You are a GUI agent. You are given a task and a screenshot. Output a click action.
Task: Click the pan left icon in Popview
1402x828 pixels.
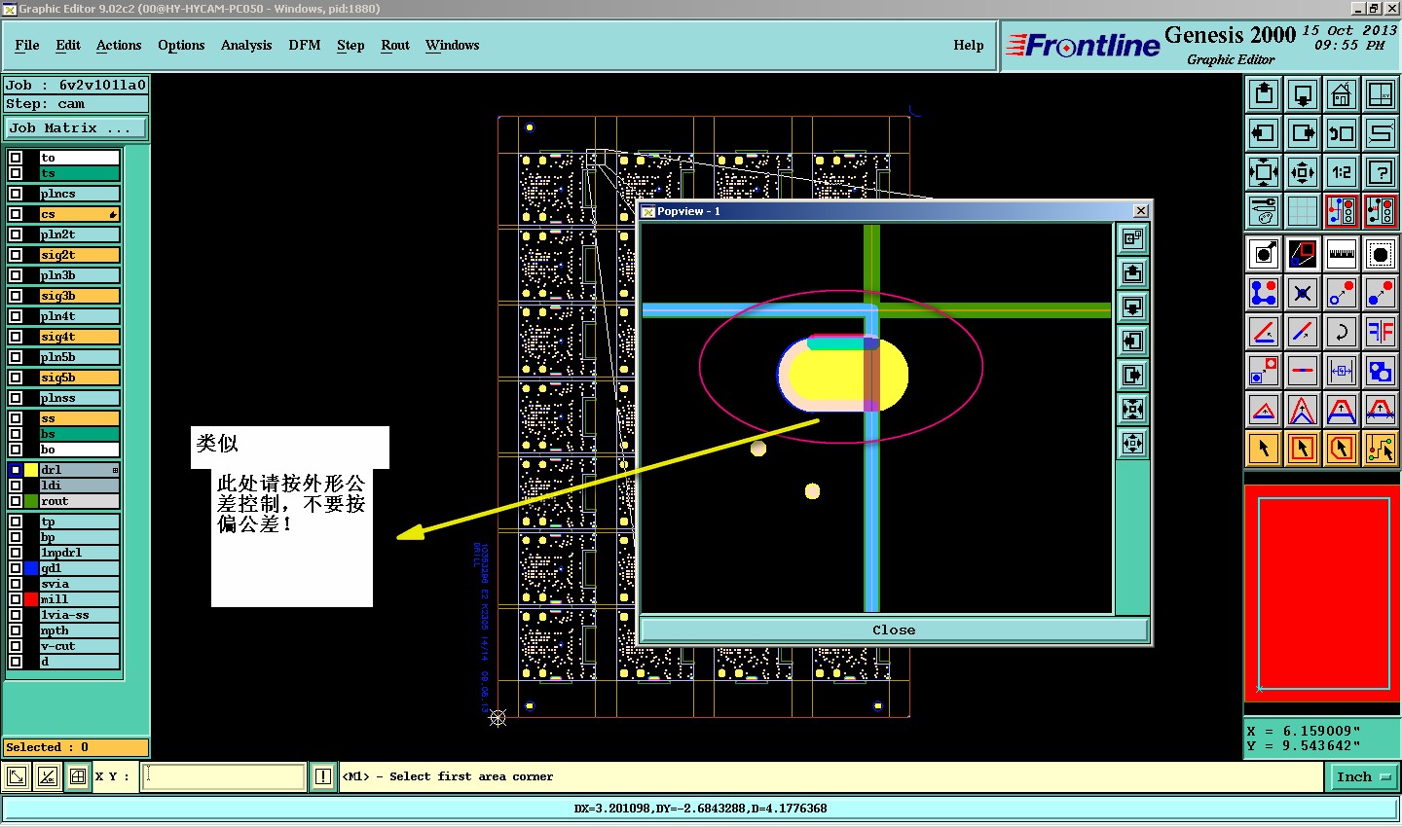[x=1132, y=341]
